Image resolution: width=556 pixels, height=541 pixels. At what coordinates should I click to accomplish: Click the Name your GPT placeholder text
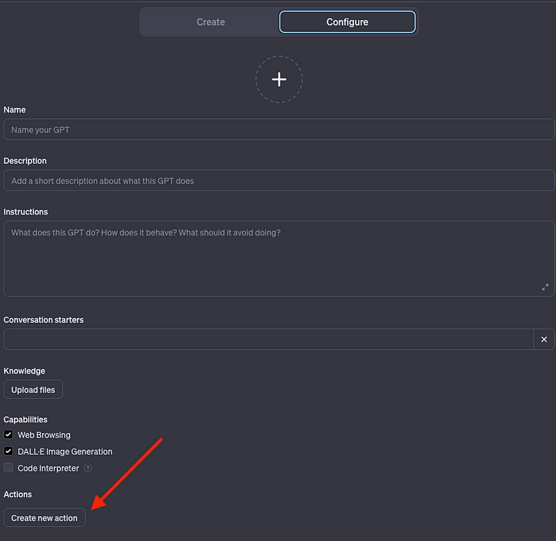(42, 129)
